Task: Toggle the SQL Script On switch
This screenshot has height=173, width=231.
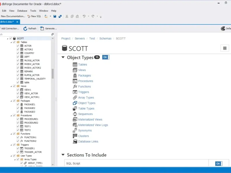Action: pos(219,163)
